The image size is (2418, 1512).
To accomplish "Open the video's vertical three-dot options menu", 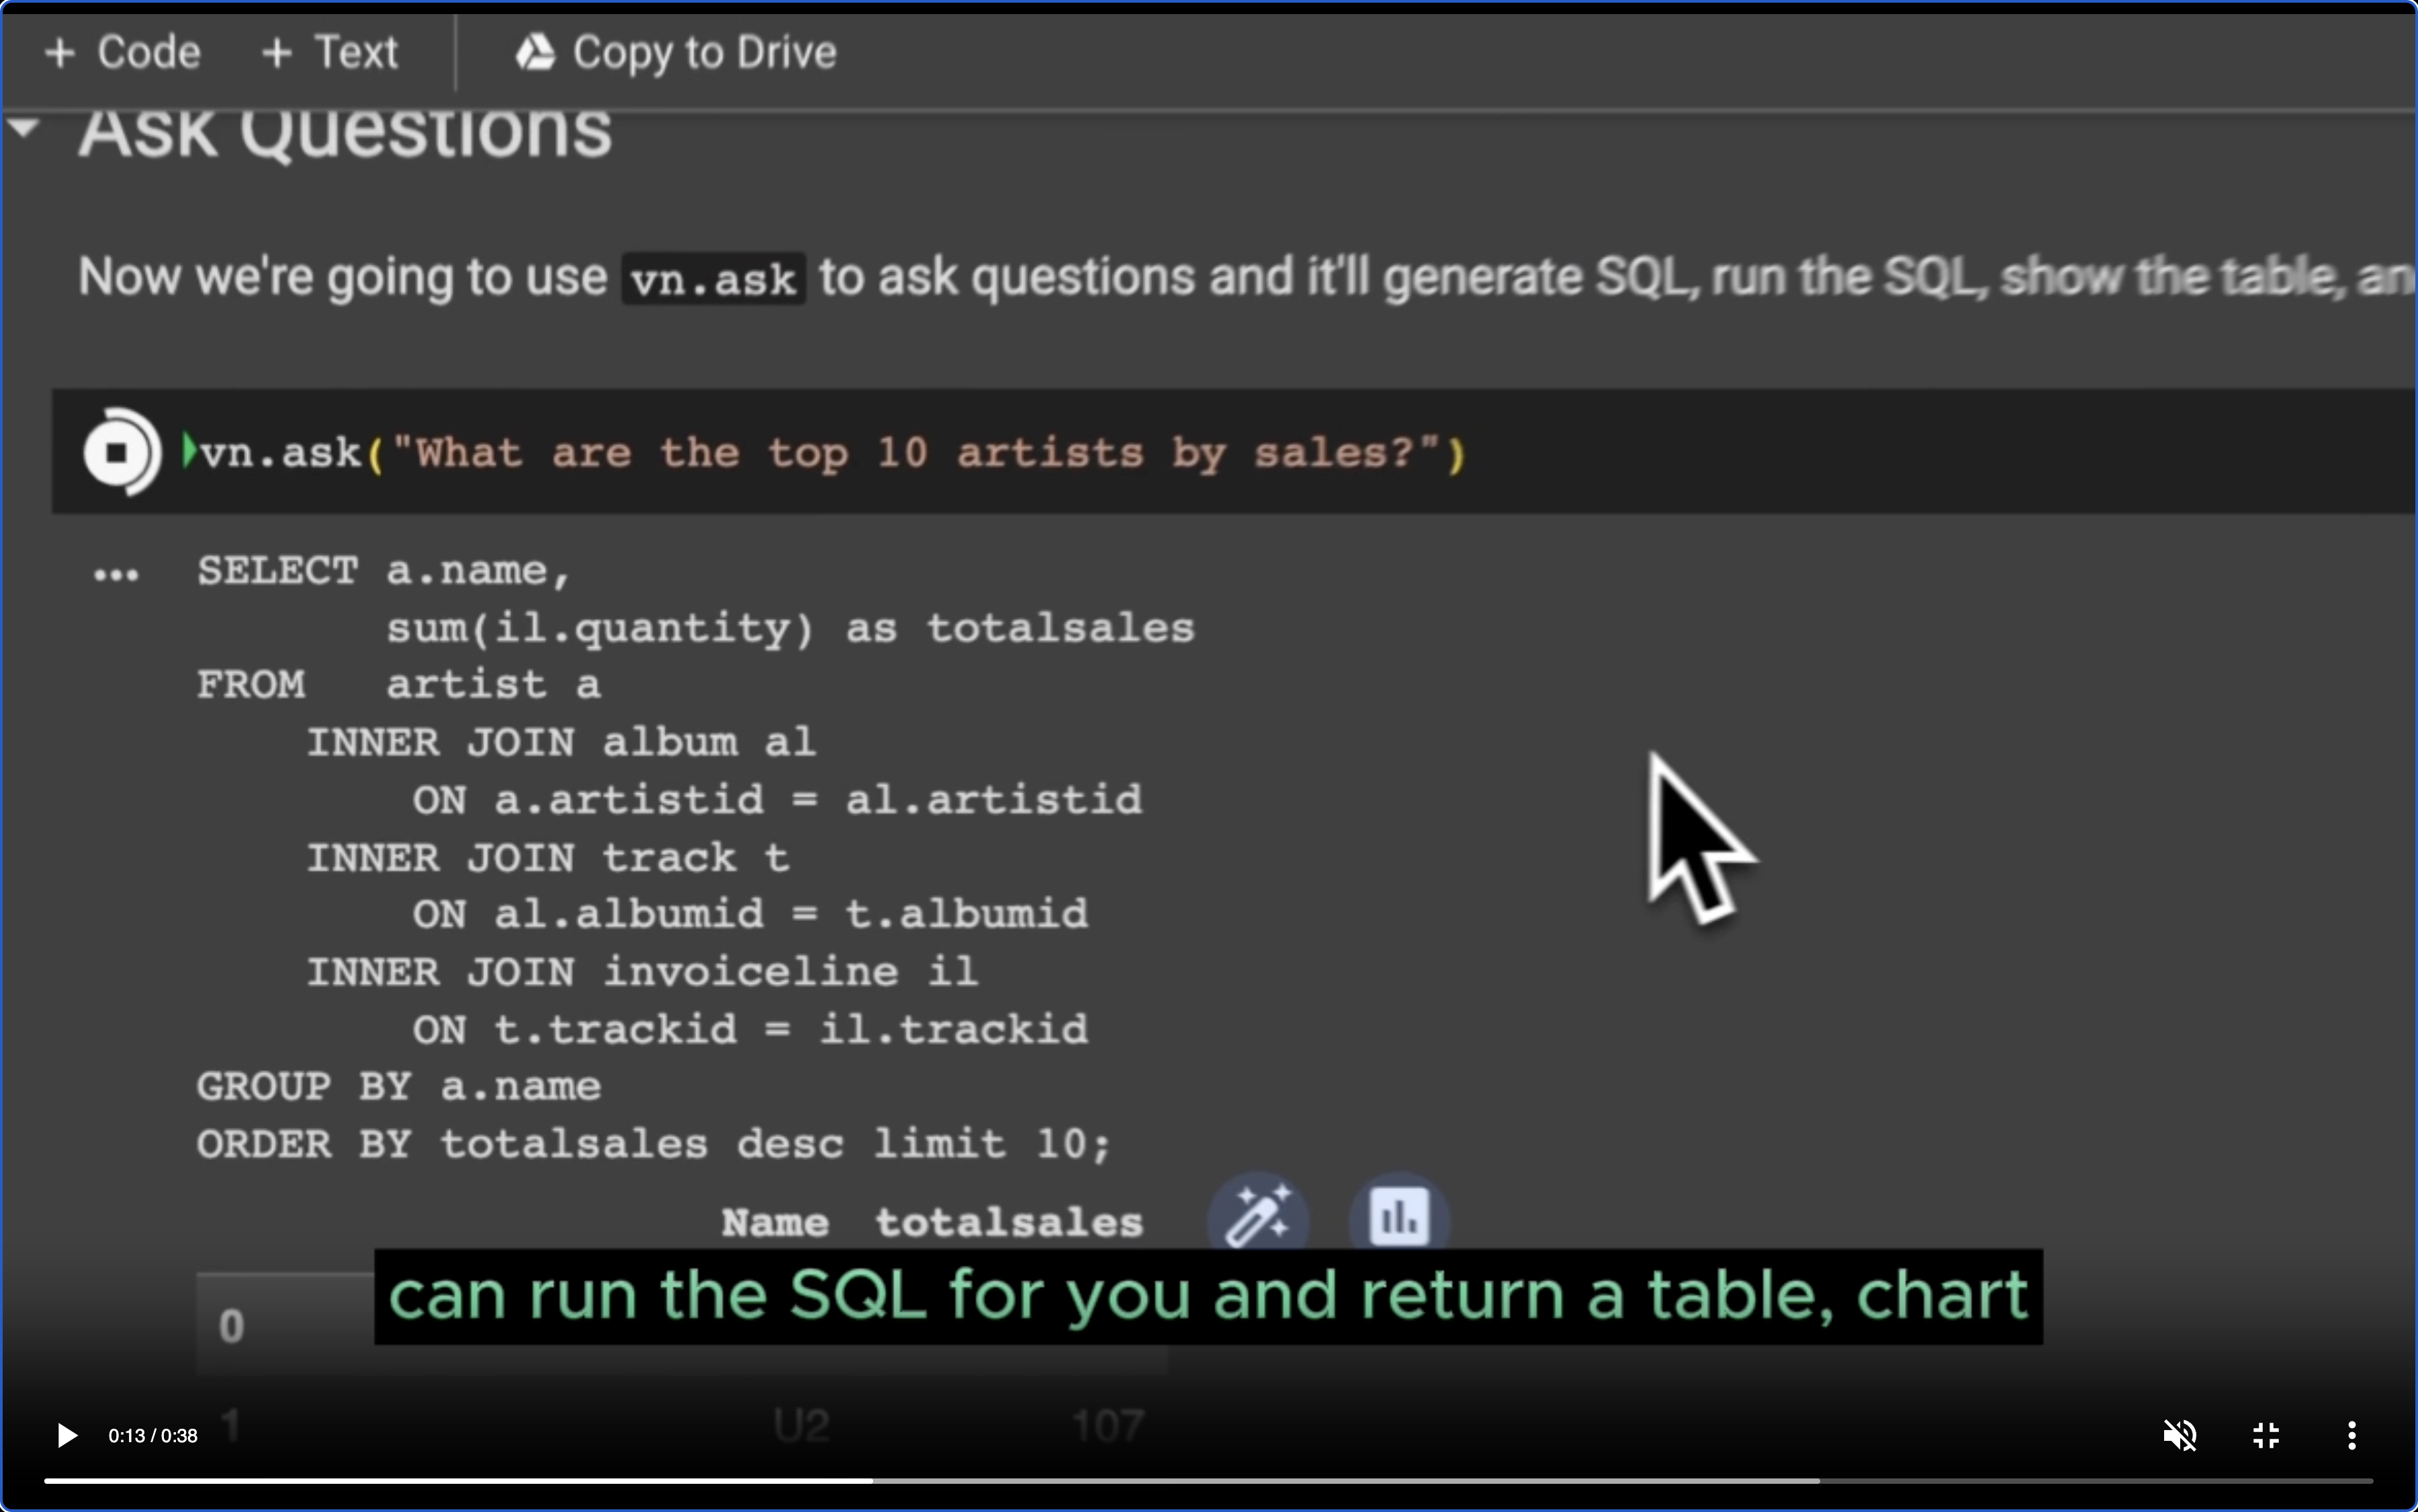I will 2351,1435.
